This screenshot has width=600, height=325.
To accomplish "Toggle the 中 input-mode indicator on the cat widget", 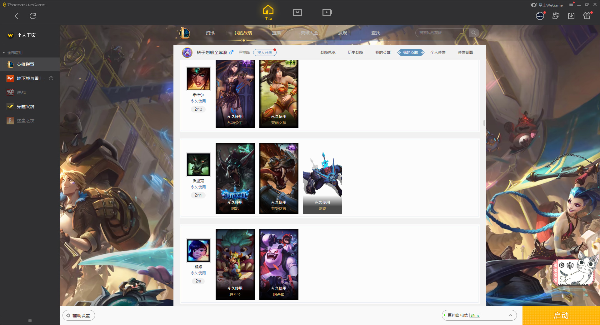I will 570,265.
